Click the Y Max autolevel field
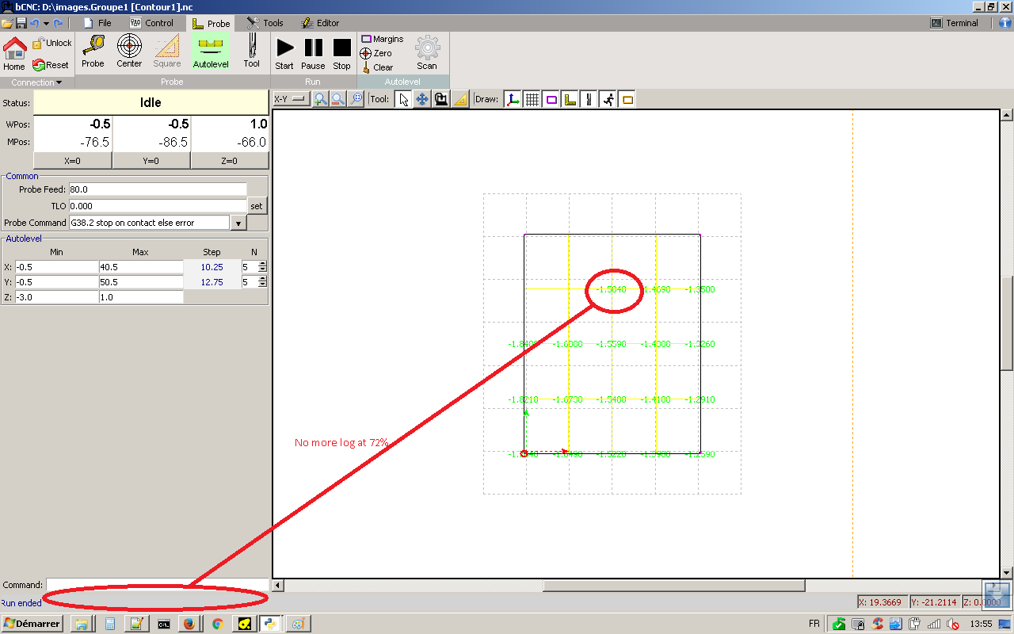 141,282
